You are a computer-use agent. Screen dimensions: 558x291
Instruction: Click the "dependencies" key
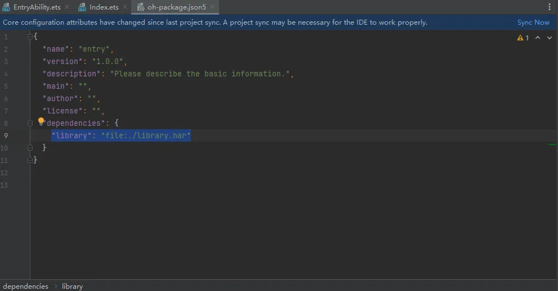coord(74,123)
